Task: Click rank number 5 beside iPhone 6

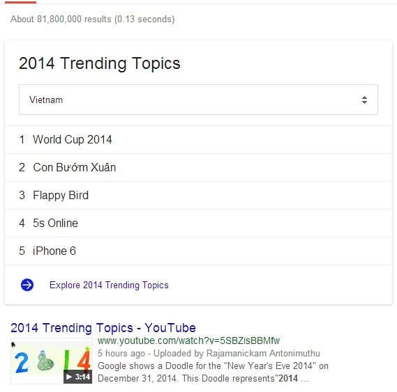Action: click(x=22, y=251)
